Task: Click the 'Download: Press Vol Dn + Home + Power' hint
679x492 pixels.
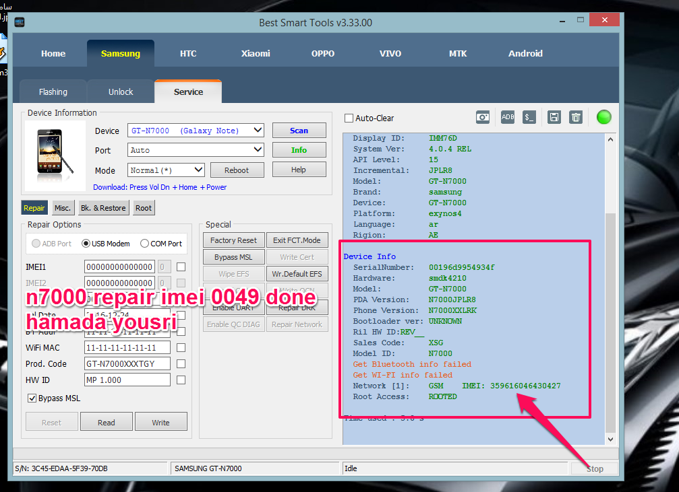Action: tap(160, 187)
